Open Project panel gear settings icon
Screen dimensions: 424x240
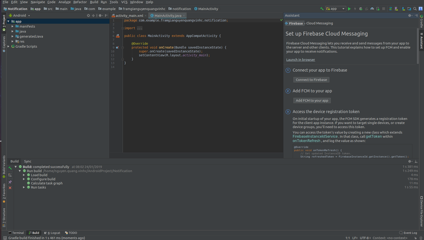tap(100, 15)
